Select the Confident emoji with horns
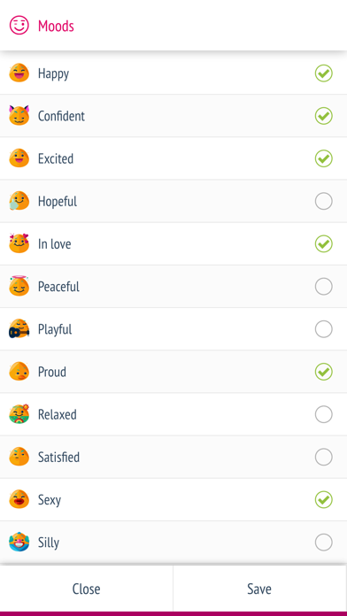Image resolution: width=347 pixels, height=616 pixels. 19,115
